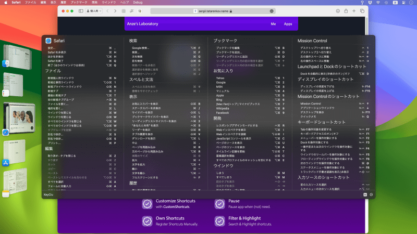Go back with Safari's back arrow
Image resolution: width=417 pixels, height=234 pixels.
pos(108,11)
